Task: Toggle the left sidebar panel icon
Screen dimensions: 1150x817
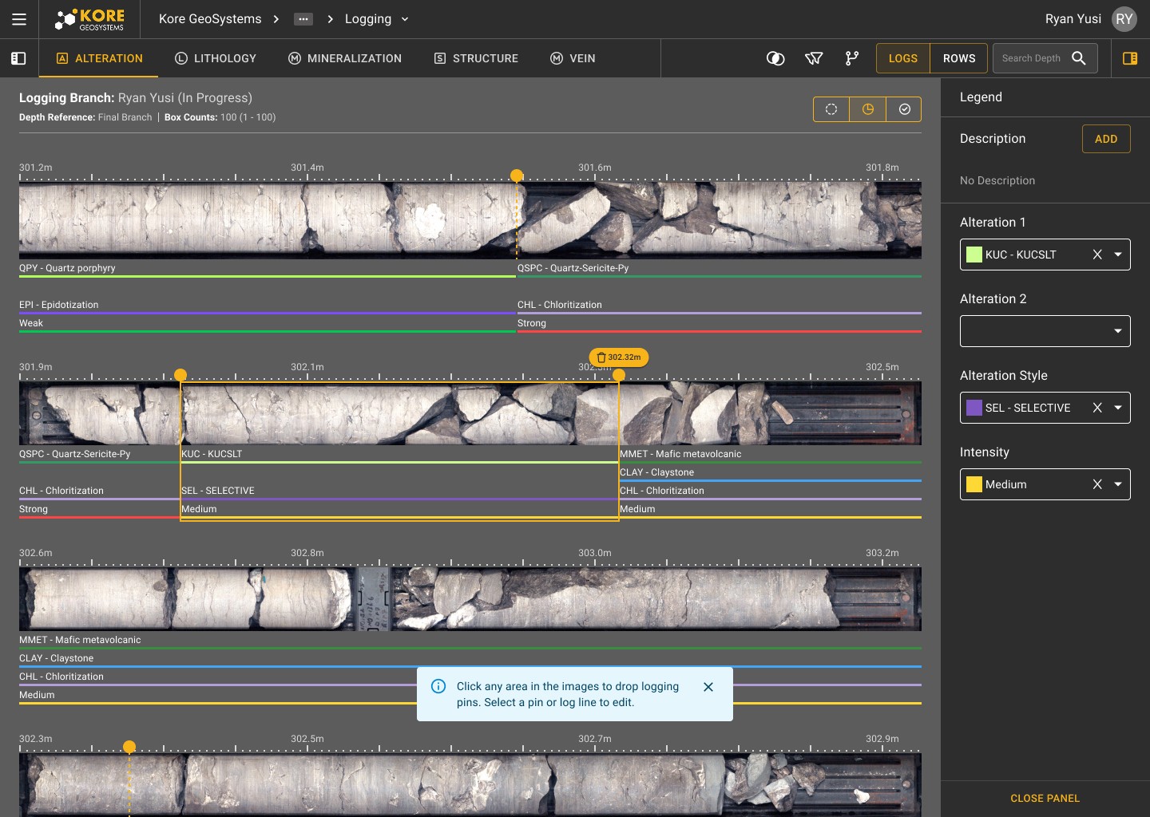Action: 18,58
